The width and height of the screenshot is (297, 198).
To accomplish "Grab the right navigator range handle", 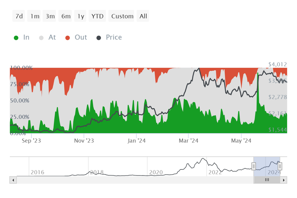I will (280, 166).
